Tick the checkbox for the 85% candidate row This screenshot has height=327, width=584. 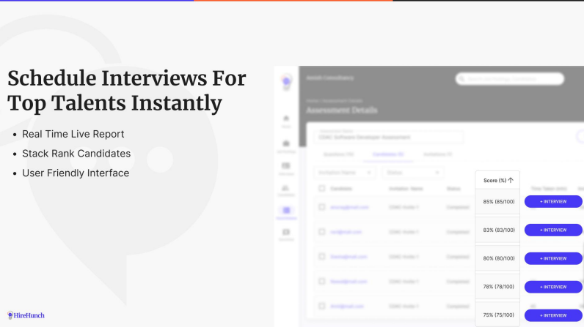(322, 207)
